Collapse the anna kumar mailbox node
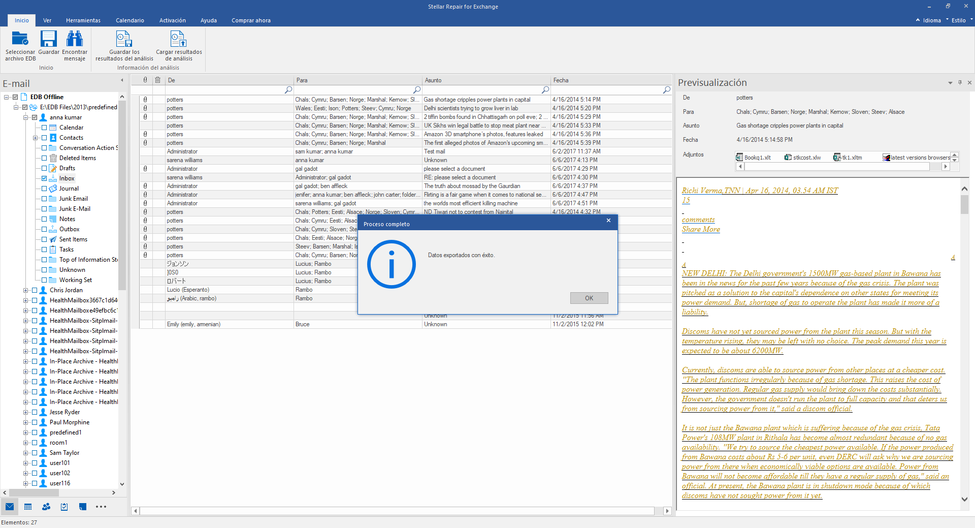This screenshot has width=975, height=528. 25,117
